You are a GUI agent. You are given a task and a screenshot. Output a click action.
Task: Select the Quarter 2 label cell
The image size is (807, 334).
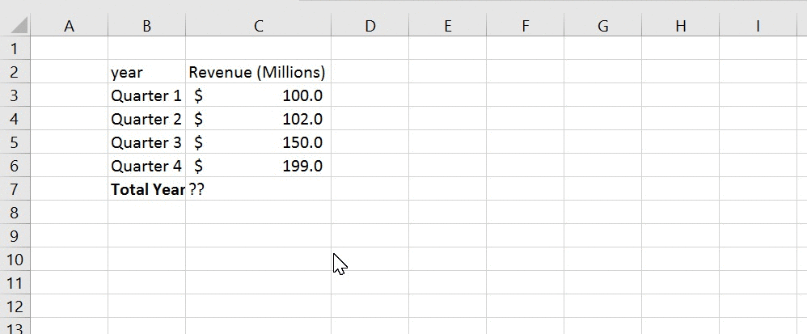(147, 119)
